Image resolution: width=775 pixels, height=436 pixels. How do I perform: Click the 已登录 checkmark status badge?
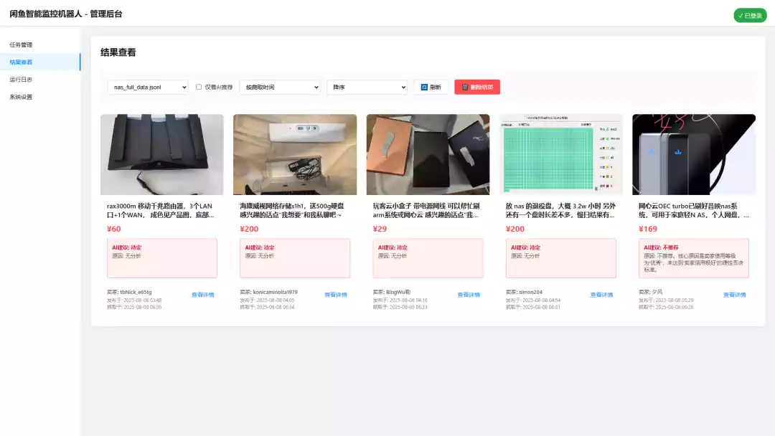(750, 16)
